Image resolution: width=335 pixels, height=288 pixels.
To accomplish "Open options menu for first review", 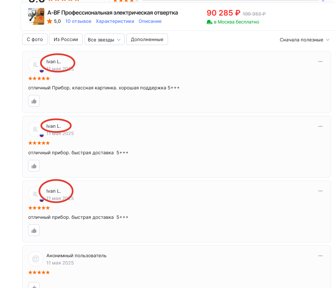I will point(320,62).
